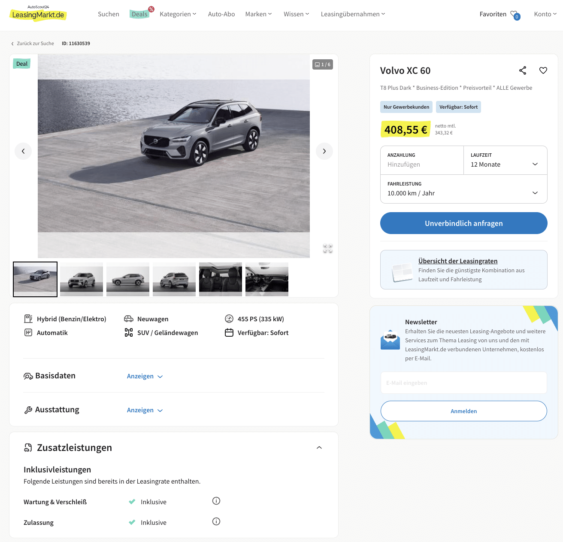563x542 pixels.
Task: Click the Basisdaten car-search icon
Action: 28,376
